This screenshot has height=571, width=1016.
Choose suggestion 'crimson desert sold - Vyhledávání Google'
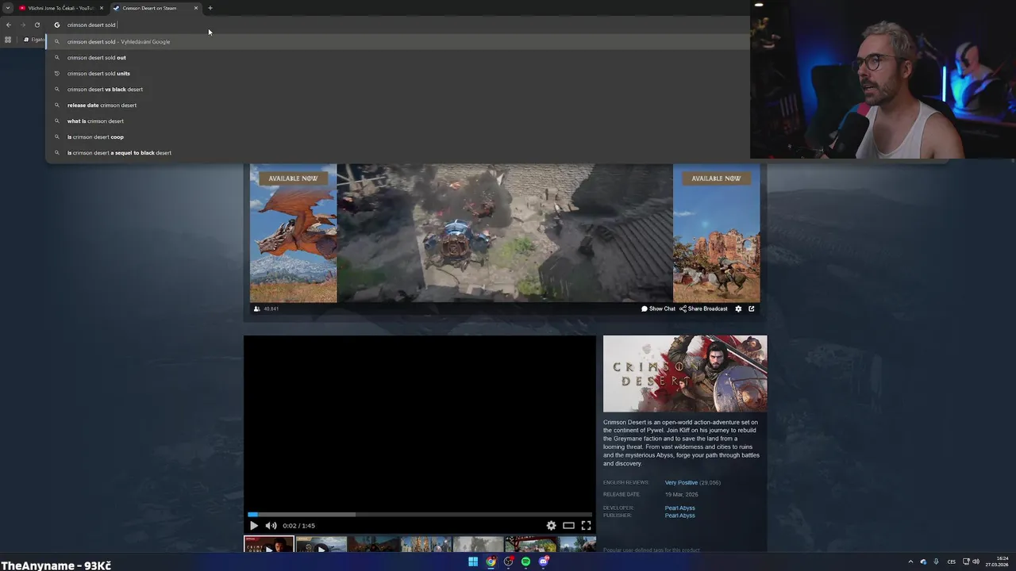pos(397,41)
